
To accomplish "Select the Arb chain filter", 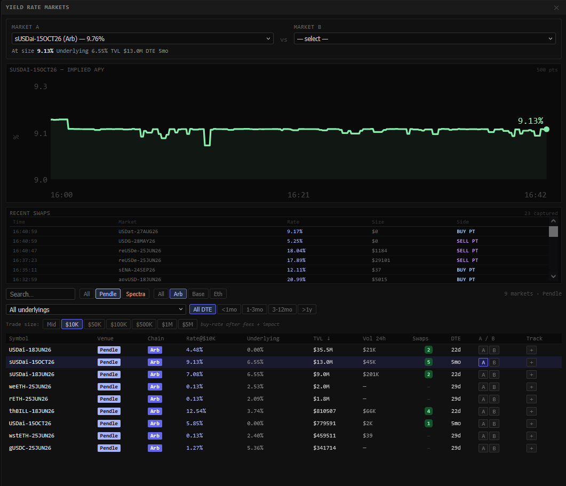I will 178,294.
